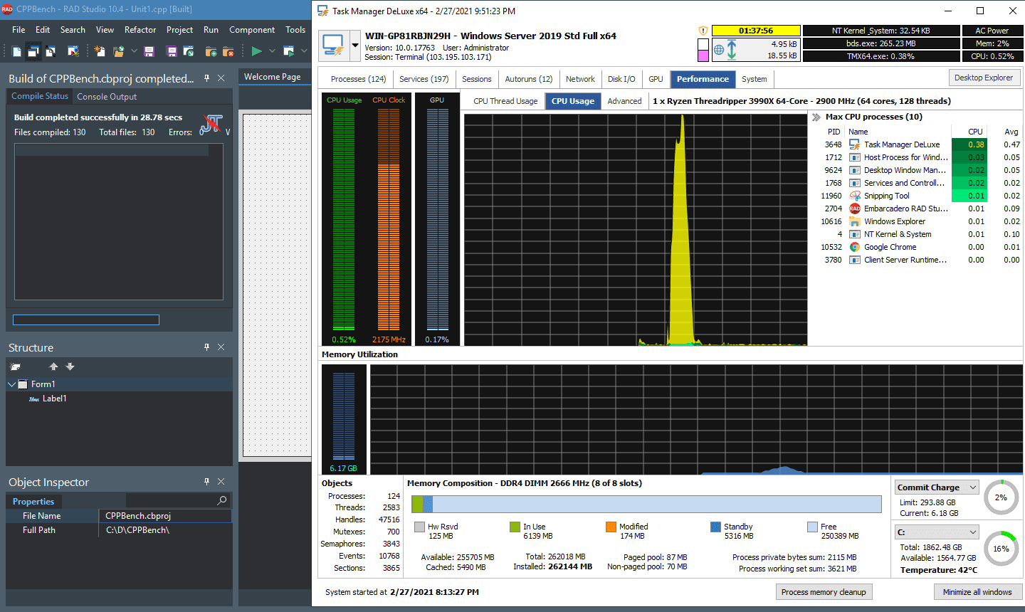
Task: Click the Object Inspector search magnifier icon
Action: [222, 501]
